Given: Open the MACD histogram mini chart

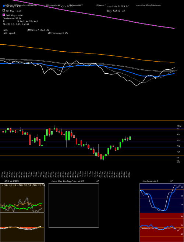Looking at the screenshot, I should [x=22, y=227].
